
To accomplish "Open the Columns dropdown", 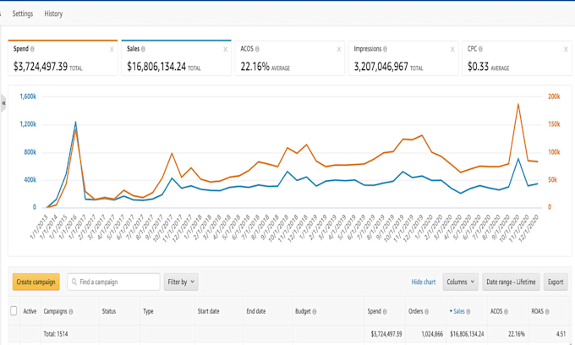I will (x=460, y=282).
